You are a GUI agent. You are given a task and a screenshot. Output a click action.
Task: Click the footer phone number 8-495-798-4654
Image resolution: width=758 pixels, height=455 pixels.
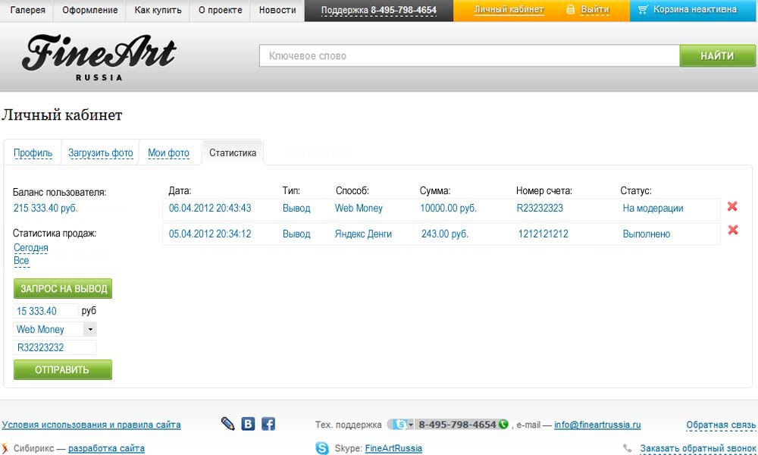click(x=457, y=425)
